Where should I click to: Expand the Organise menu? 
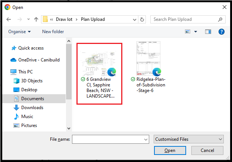(x=20, y=32)
